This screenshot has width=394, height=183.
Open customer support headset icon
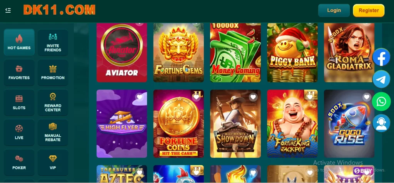(x=381, y=123)
